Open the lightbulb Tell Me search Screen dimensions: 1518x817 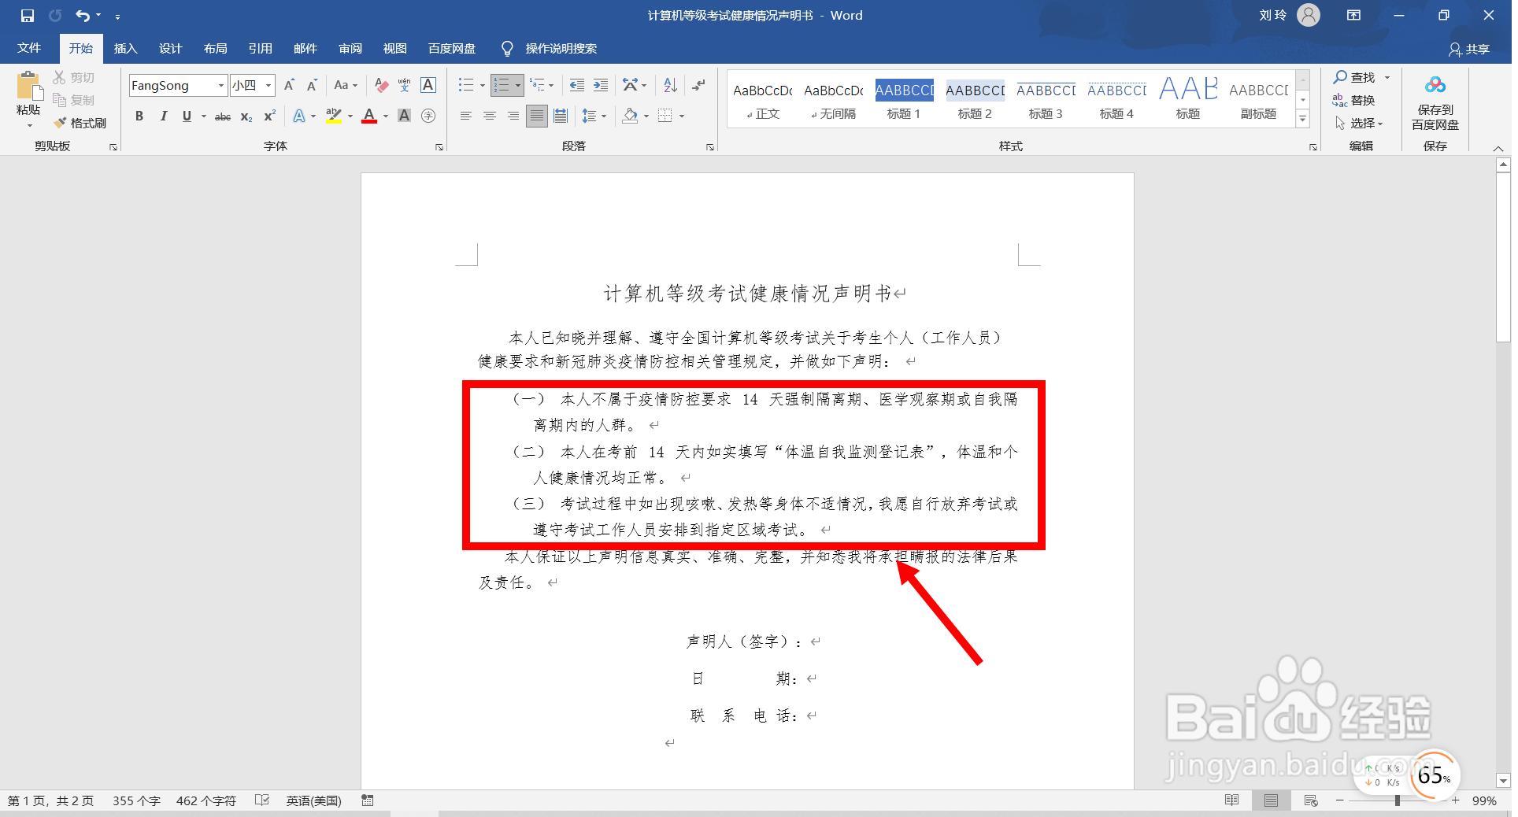508,49
